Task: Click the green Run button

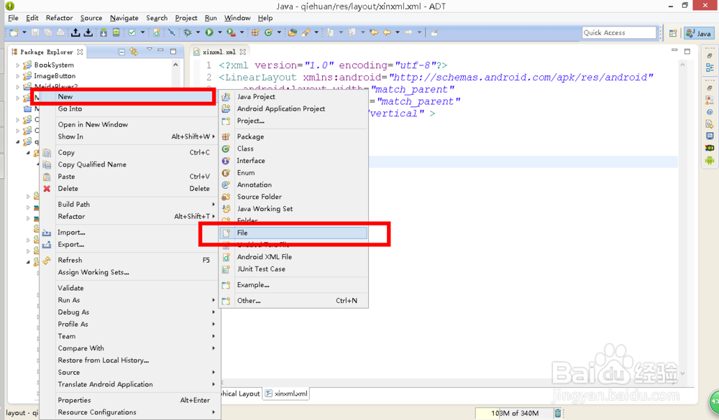Action: (209, 32)
